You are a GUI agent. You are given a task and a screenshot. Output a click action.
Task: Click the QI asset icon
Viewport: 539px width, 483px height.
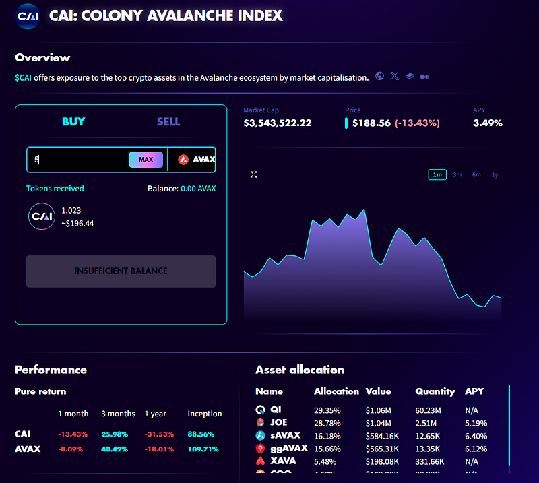point(261,410)
